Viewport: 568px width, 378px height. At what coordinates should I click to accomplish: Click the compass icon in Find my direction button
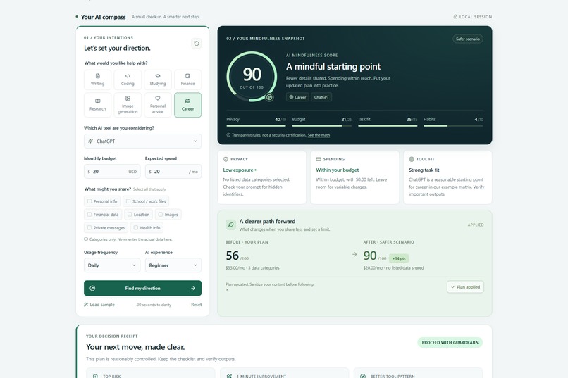tap(92, 289)
